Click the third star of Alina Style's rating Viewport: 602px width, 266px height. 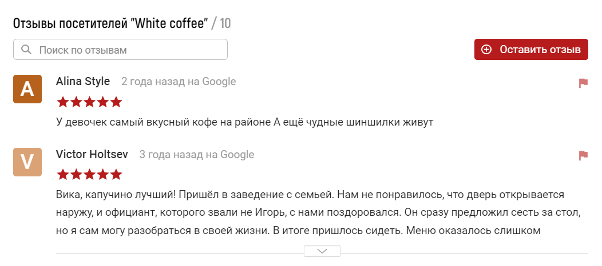click(x=89, y=102)
